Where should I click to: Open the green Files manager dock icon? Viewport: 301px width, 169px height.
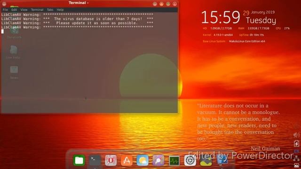[79, 160]
